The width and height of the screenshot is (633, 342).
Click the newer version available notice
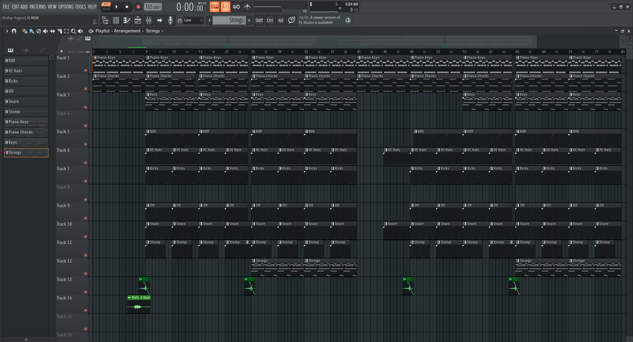point(319,20)
